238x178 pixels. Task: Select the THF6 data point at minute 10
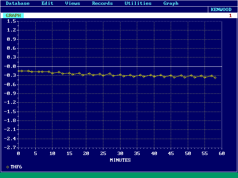tap(52, 73)
